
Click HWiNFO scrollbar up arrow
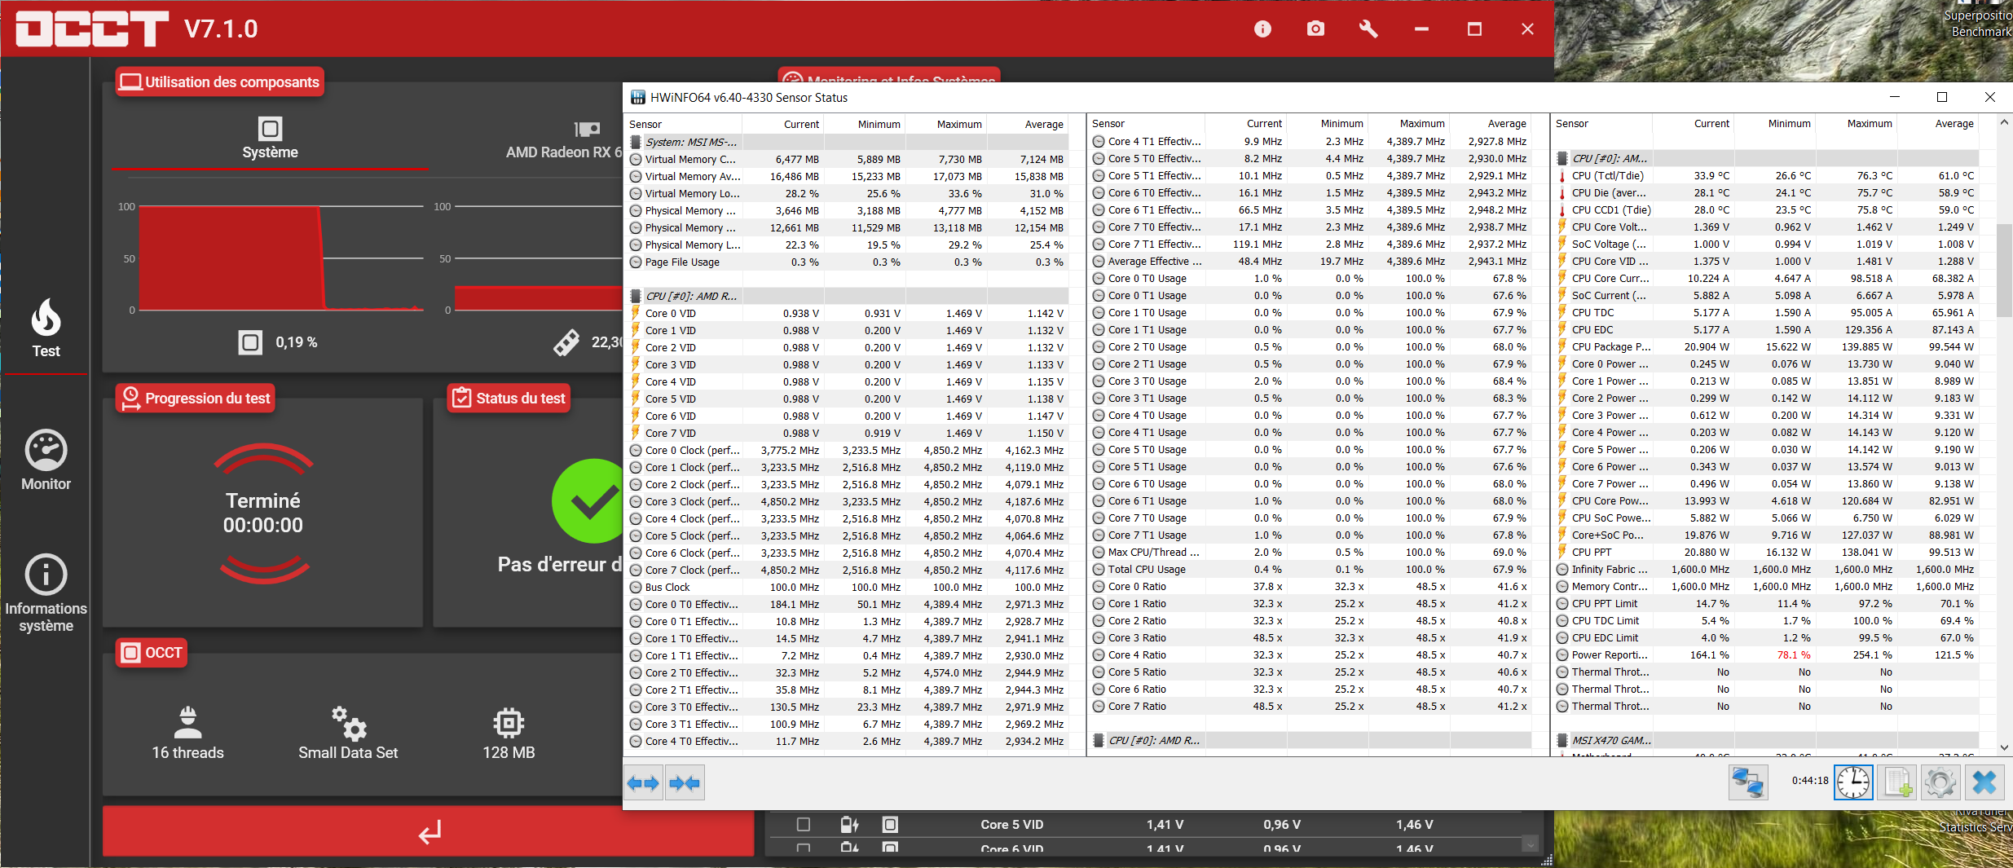pos(2004,122)
